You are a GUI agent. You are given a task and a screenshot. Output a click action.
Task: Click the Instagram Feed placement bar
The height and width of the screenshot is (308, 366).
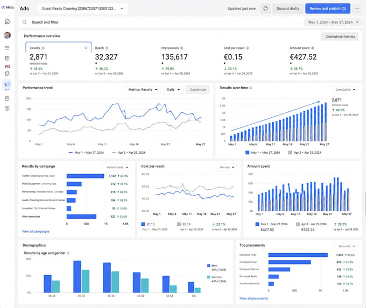tap(290, 262)
